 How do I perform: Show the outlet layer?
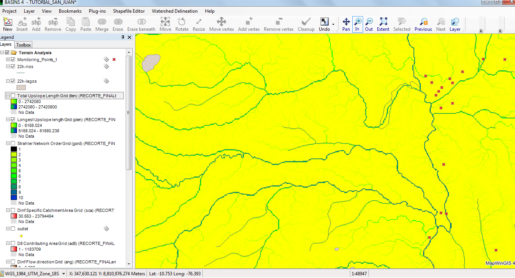(x=13, y=229)
